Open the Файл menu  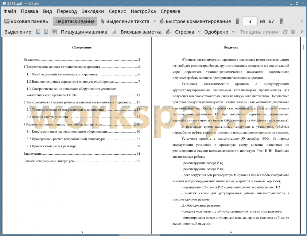point(10,11)
